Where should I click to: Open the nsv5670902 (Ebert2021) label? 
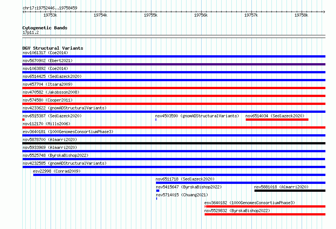pyautogui.click(x=48, y=61)
